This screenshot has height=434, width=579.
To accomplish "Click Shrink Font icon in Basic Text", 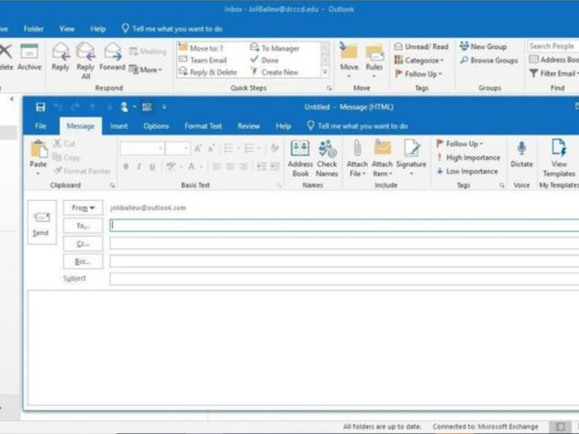I will click(x=211, y=148).
